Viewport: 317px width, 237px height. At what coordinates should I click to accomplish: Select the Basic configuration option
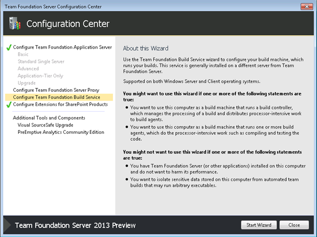[x=23, y=54]
